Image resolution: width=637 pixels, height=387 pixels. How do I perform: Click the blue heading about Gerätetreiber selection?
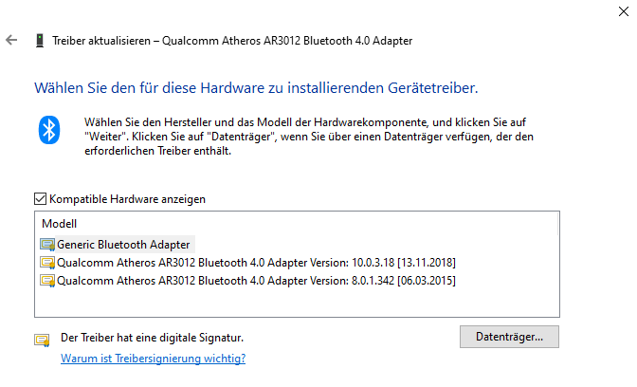coord(256,88)
